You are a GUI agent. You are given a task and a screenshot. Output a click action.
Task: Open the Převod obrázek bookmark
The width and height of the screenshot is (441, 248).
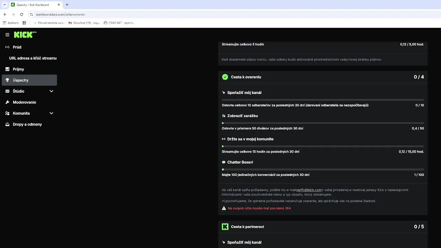49,23
